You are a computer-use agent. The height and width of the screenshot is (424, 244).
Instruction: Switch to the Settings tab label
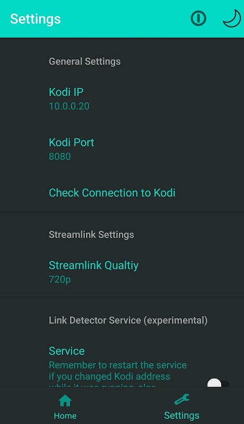(x=182, y=416)
